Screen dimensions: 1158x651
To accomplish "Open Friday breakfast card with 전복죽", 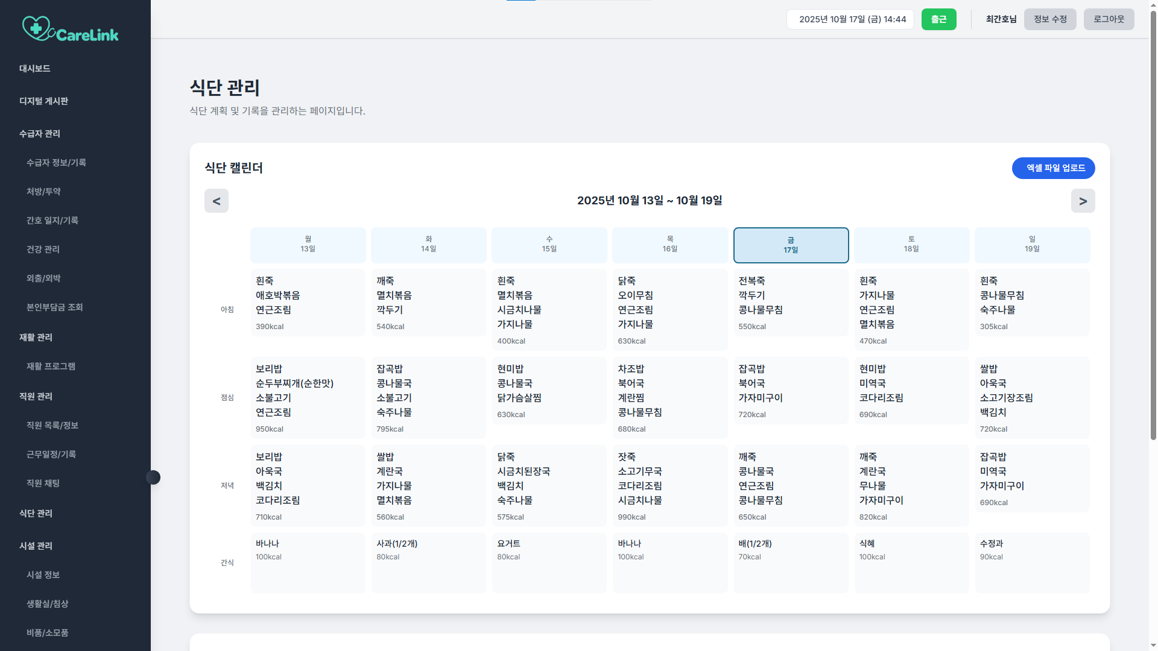I will click(791, 303).
